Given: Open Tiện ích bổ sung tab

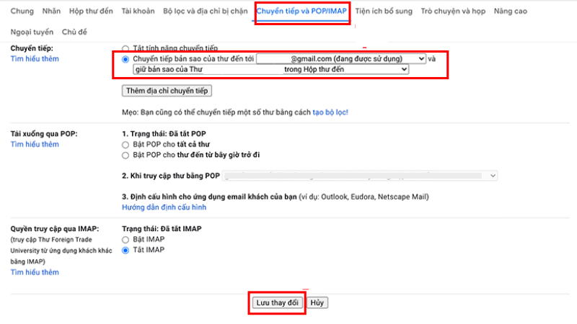Looking at the screenshot, I should point(384,11).
